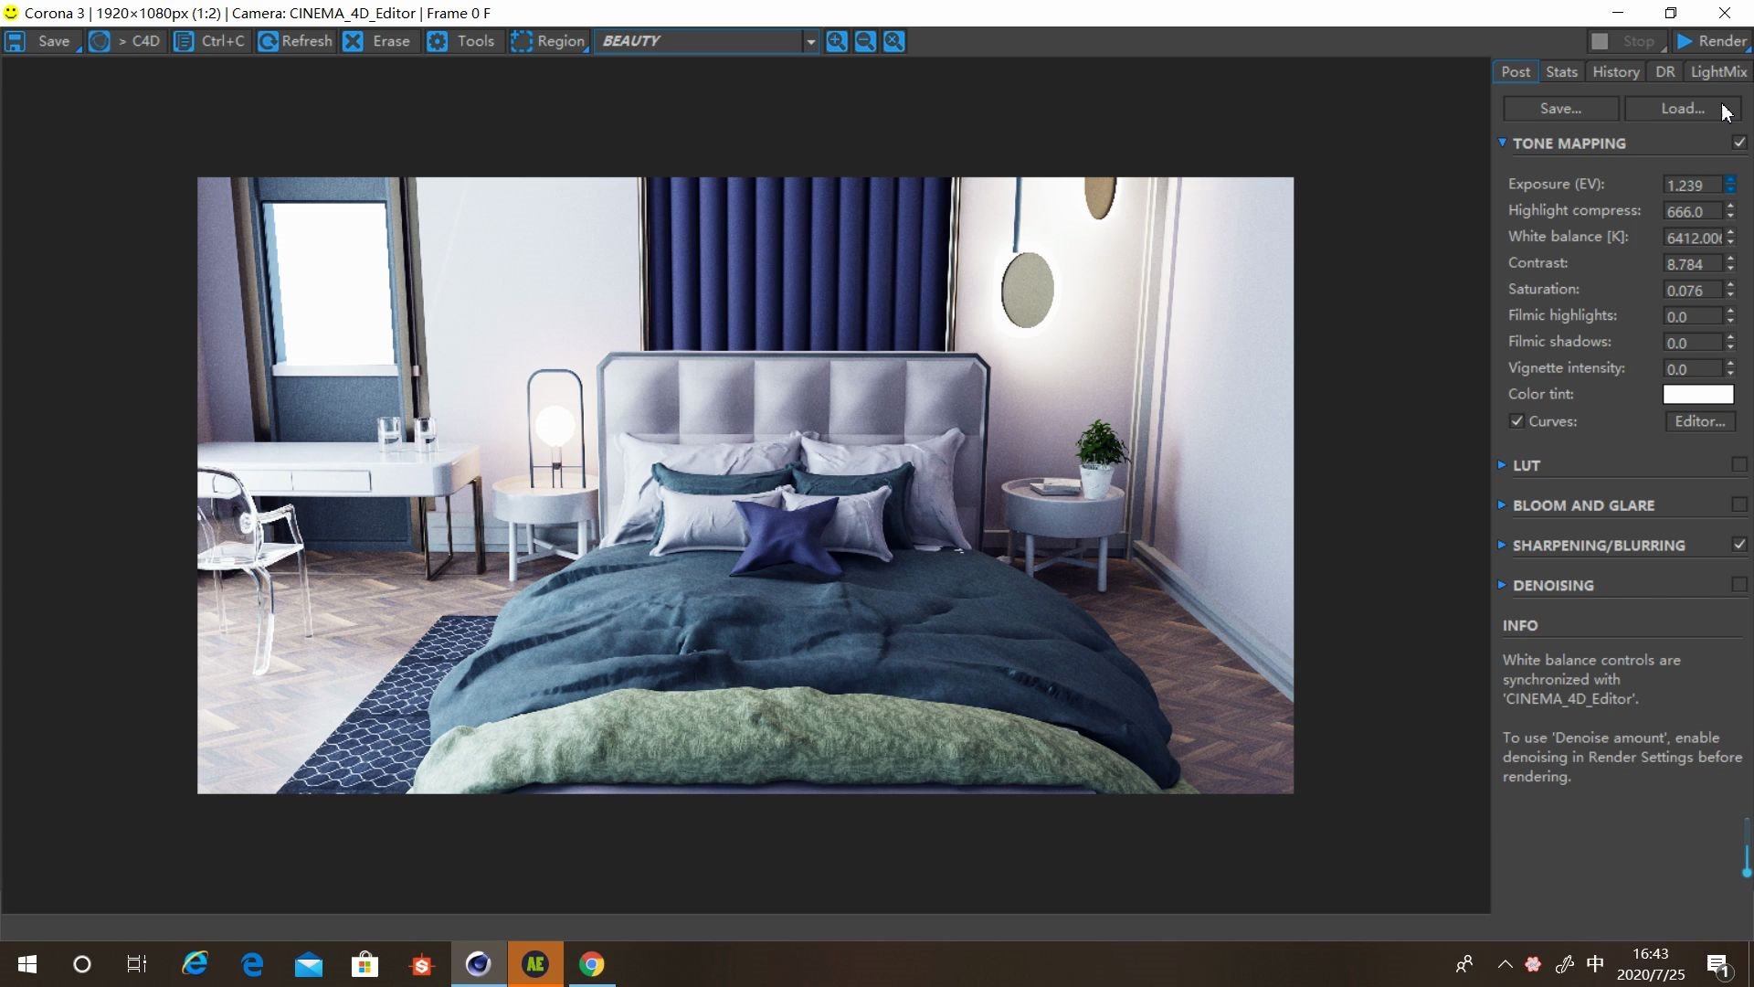Enable the Bloom and Glare checkbox
The height and width of the screenshot is (987, 1754).
click(x=1738, y=504)
